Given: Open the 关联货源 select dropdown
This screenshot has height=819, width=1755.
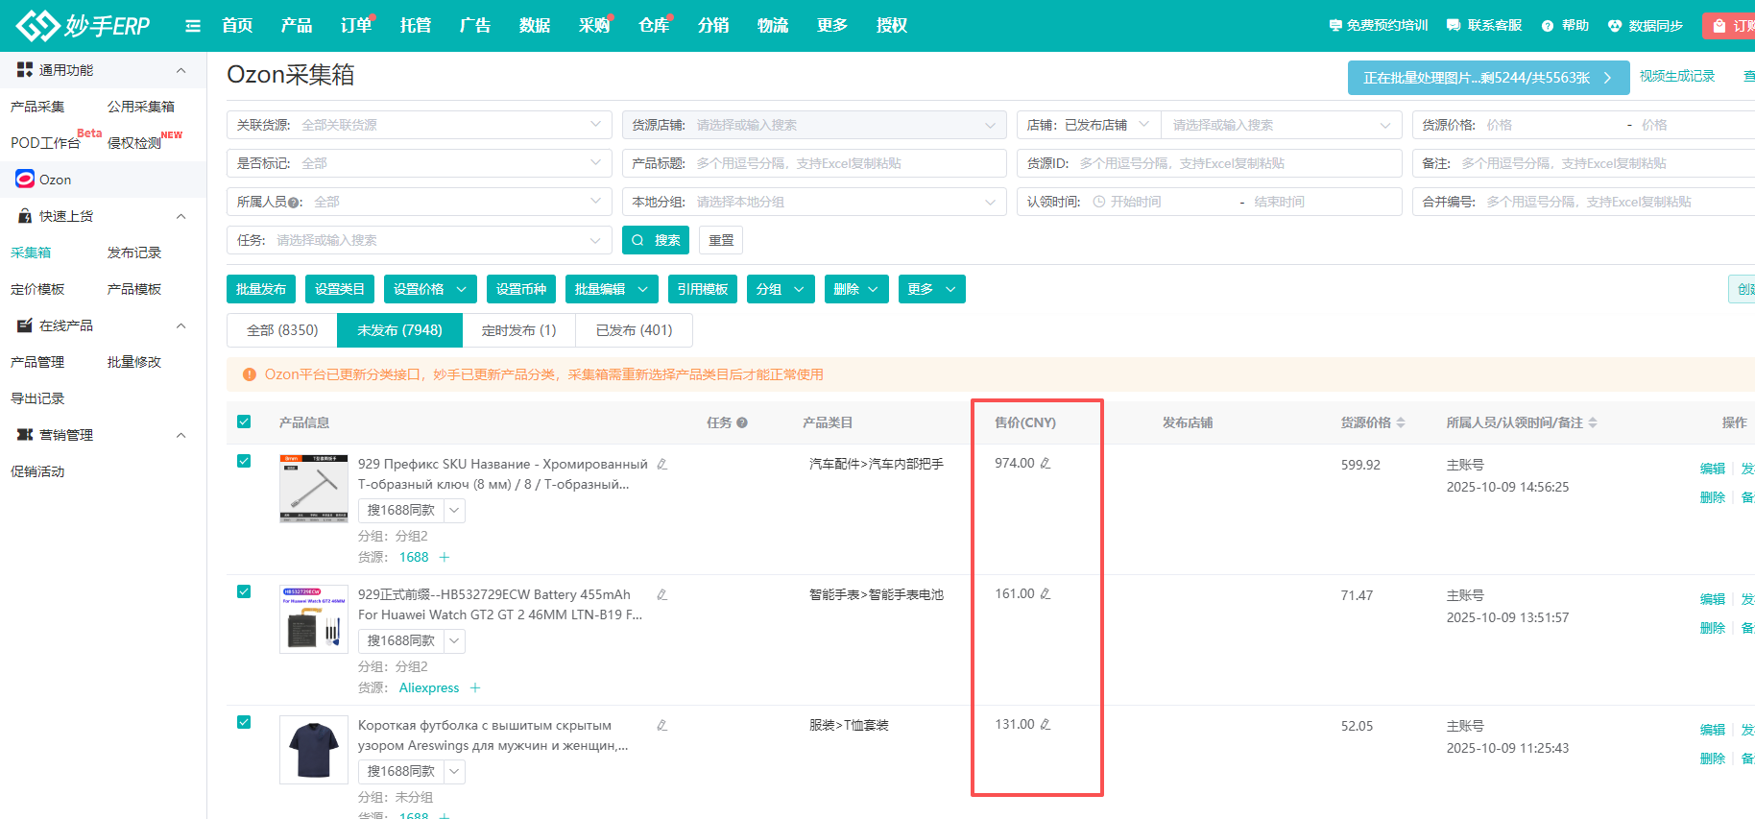Looking at the screenshot, I should (x=419, y=125).
